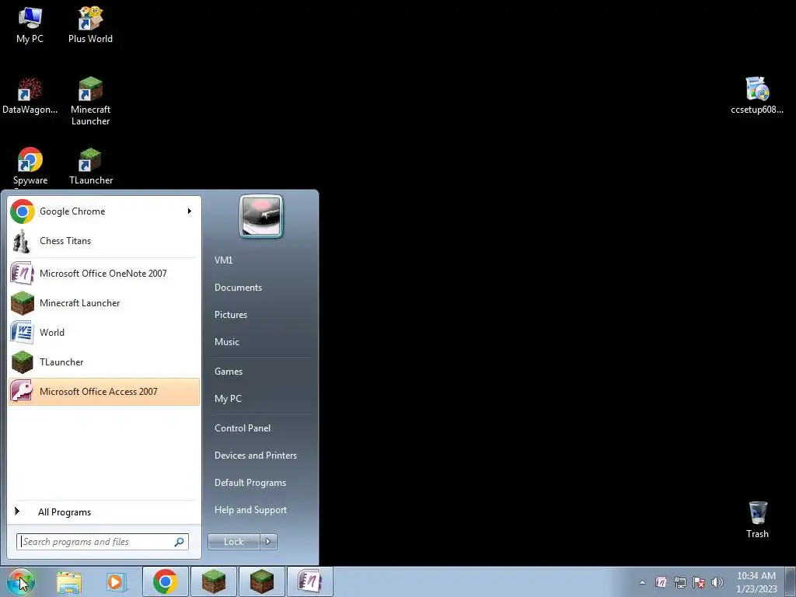Open network status tray icon
Viewport: 796px width, 597px height.
[679, 582]
